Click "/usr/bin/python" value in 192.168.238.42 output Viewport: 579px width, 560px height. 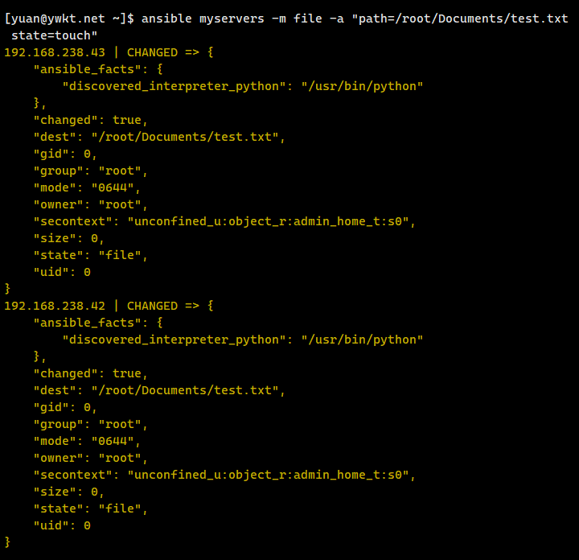click(362, 340)
